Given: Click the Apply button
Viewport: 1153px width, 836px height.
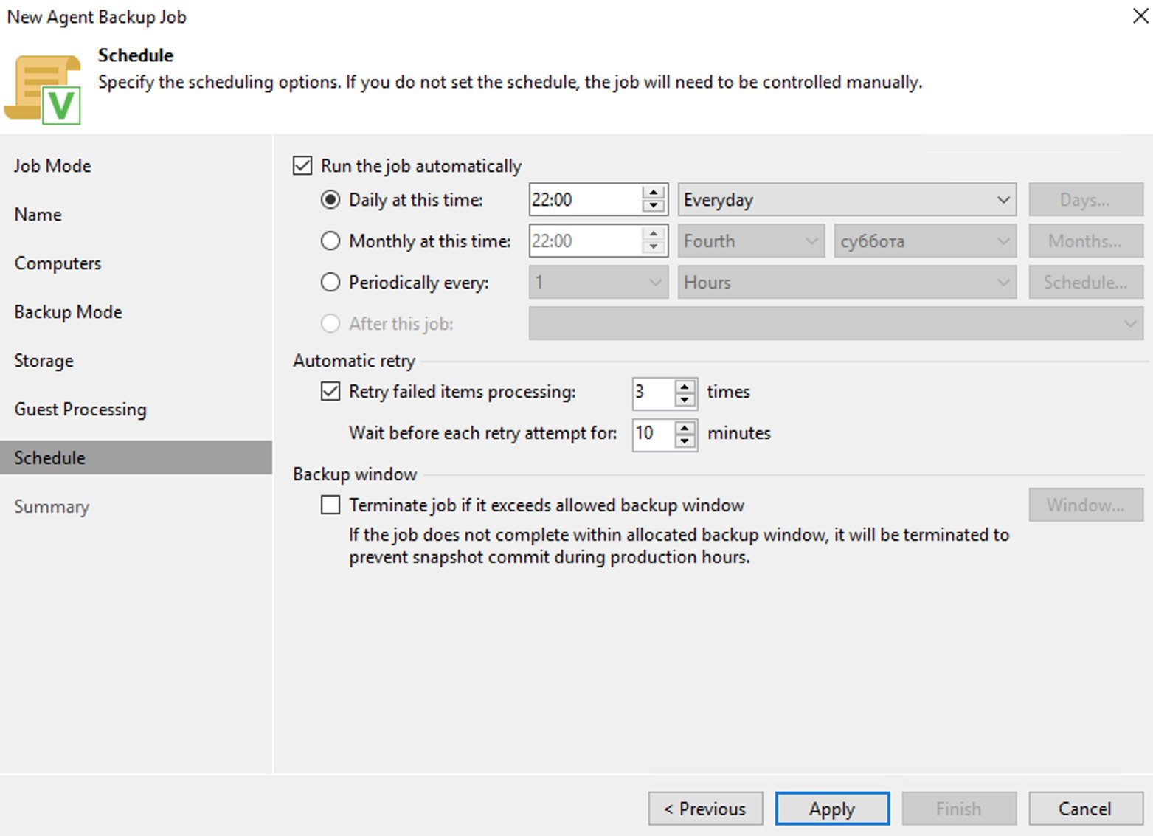Looking at the screenshot, I should [832, 809].
